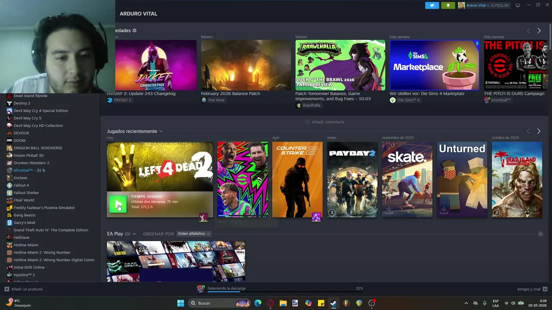
Task: Click the Fallout Shelter icon in sidebar
Action: [9, 193]
